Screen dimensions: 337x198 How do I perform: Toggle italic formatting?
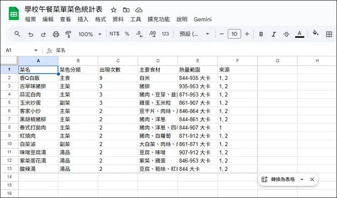click(274, 34)
